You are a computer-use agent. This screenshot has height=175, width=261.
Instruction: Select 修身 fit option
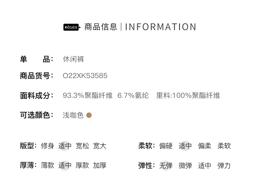pyautogui.click(x=48, y=146)
